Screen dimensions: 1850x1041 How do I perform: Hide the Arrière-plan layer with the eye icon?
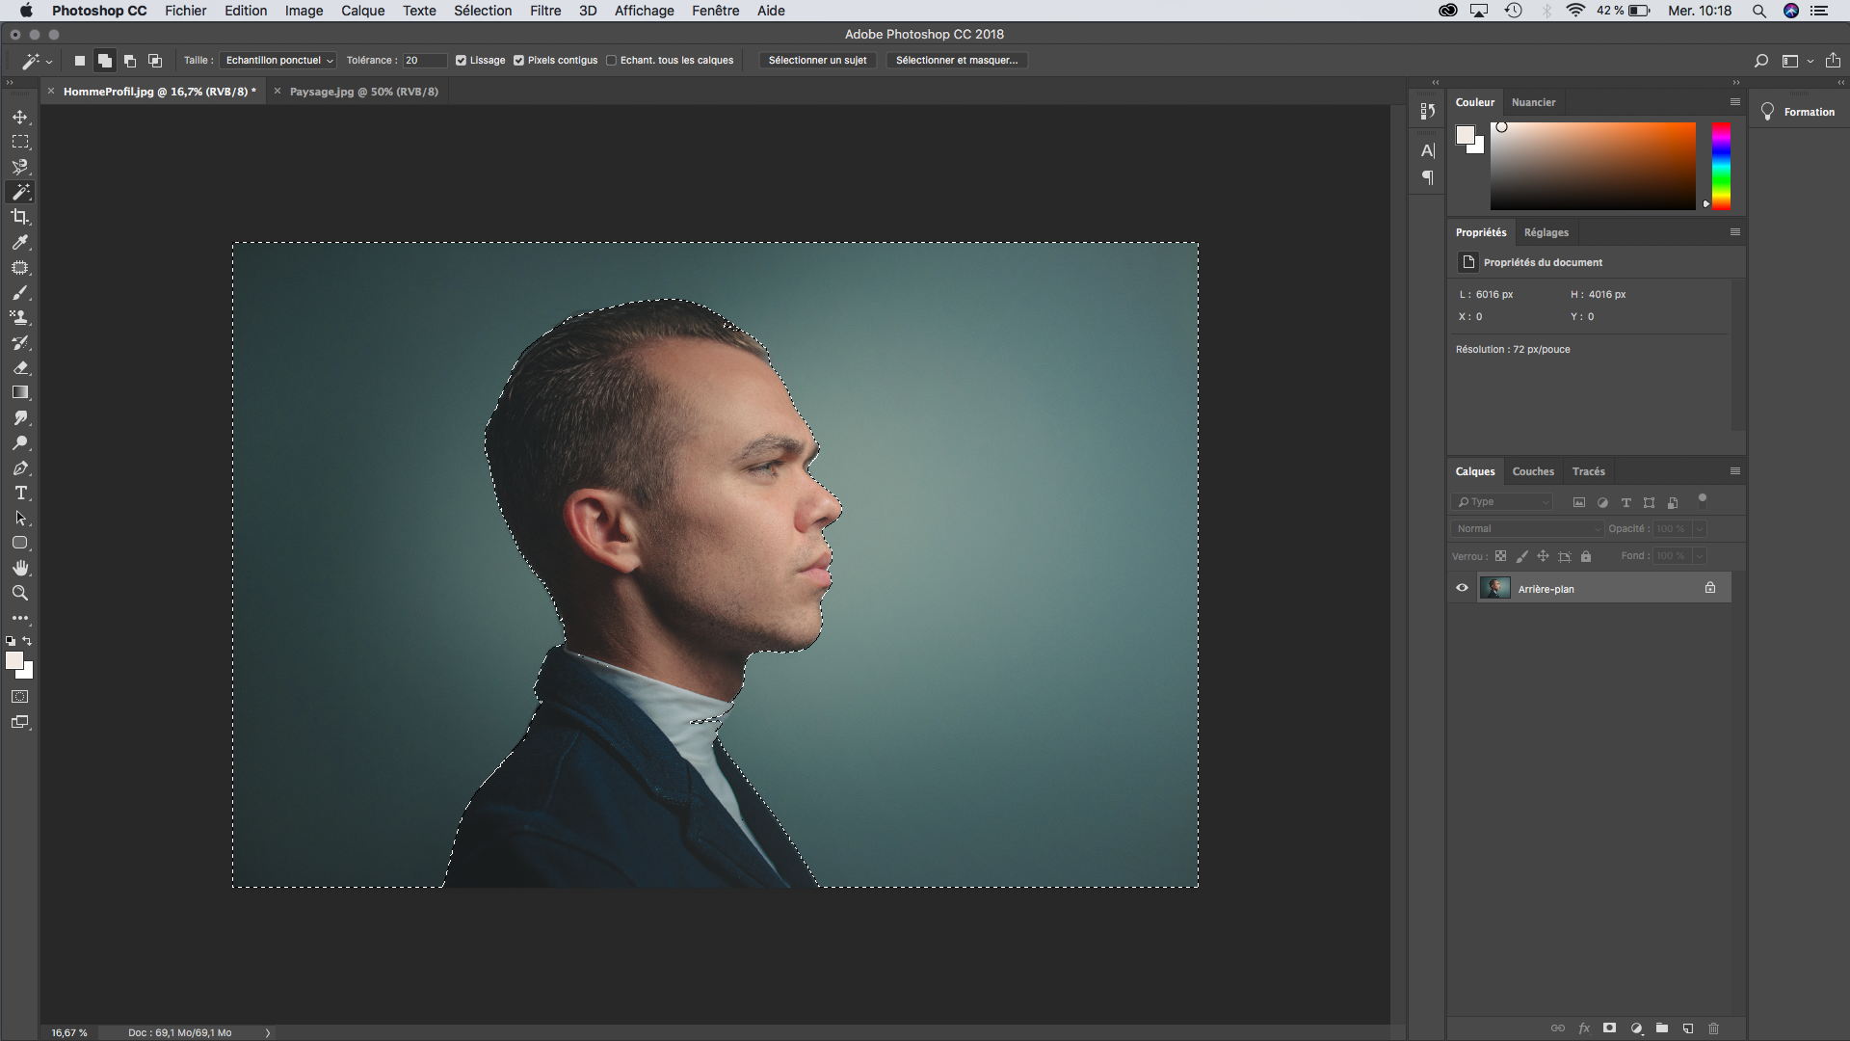point(1462,588)
